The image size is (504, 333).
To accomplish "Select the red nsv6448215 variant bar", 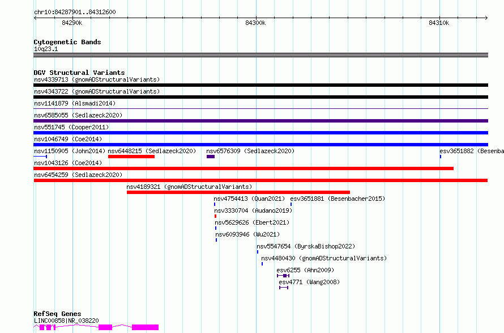I will pos(131,157).
